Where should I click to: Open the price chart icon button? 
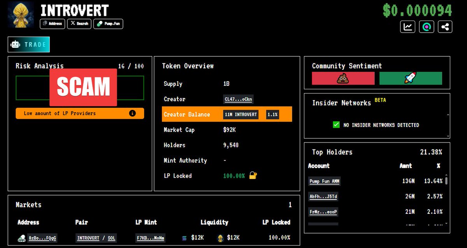[x=407, y=27]
